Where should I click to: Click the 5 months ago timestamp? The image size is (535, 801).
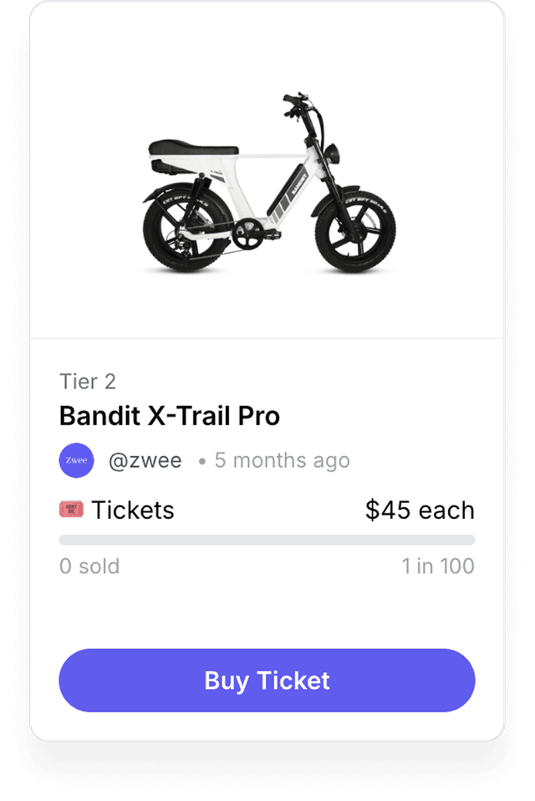282,460
